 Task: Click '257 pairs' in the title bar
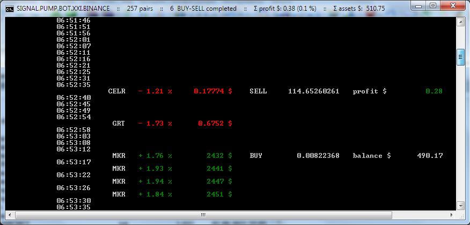point(140,9)
